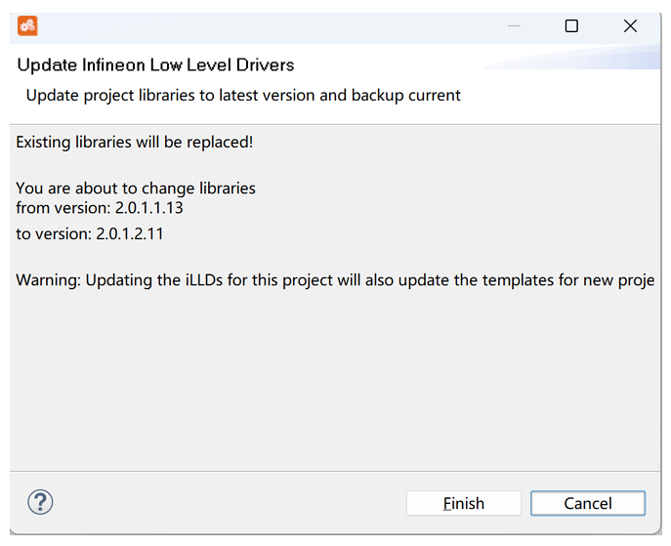Click the current version number 2.0.1.1.13
The height and width of the screenshot is (546, 671).
click(149, 207)
